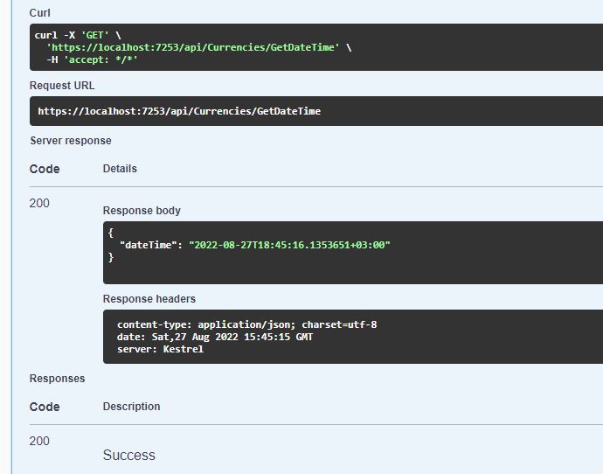Click the Responses section heading

[x=58, y=379]
